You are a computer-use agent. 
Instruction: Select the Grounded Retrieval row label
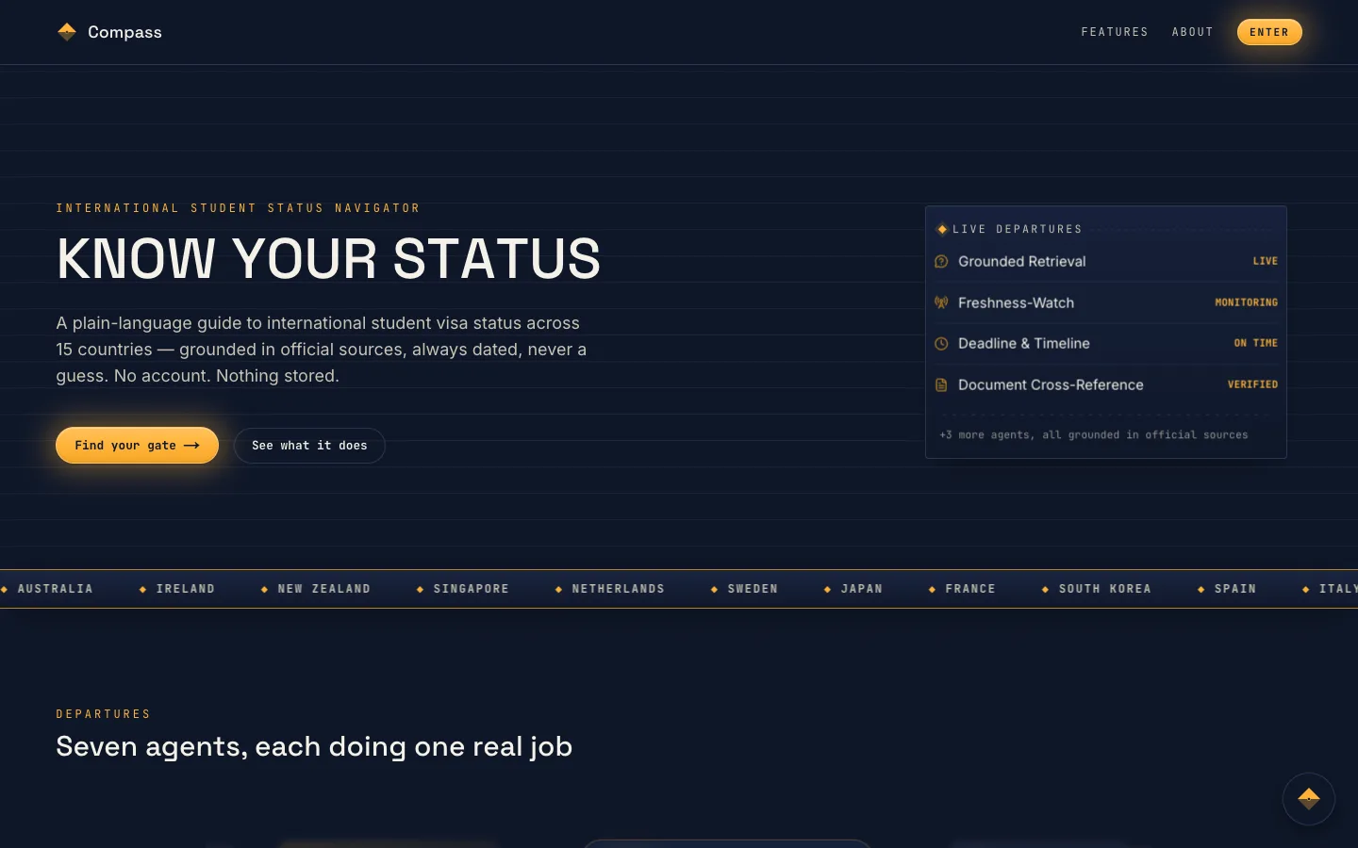pyautogui.click(x=1022, y=262)
